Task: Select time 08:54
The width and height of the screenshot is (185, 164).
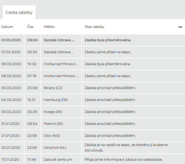Action: pos(32,124)
